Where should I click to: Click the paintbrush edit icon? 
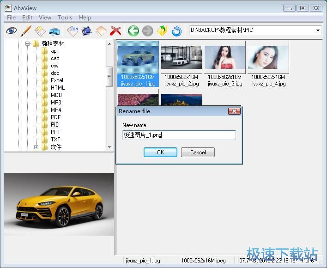[x=26, y=31]
